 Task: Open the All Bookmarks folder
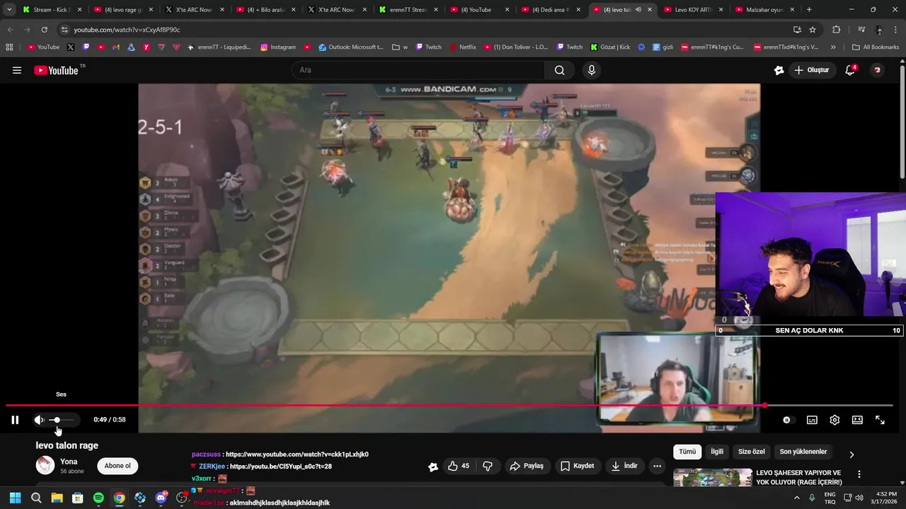click(876, 47)
